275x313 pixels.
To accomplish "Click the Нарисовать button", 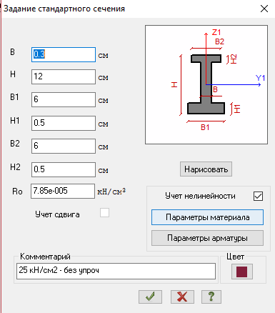I will click(206, 169).
